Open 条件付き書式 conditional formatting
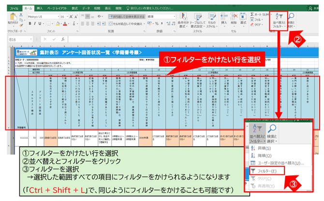This screenshot has width=324, height=201. pyautogui.click(x=183, y=20)
